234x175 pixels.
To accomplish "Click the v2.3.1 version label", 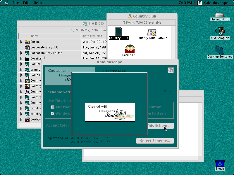I will [169, 91].
